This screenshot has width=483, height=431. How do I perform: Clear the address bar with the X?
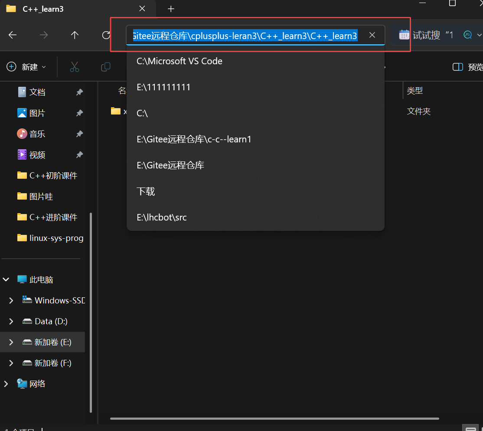[x=372, y=35]
